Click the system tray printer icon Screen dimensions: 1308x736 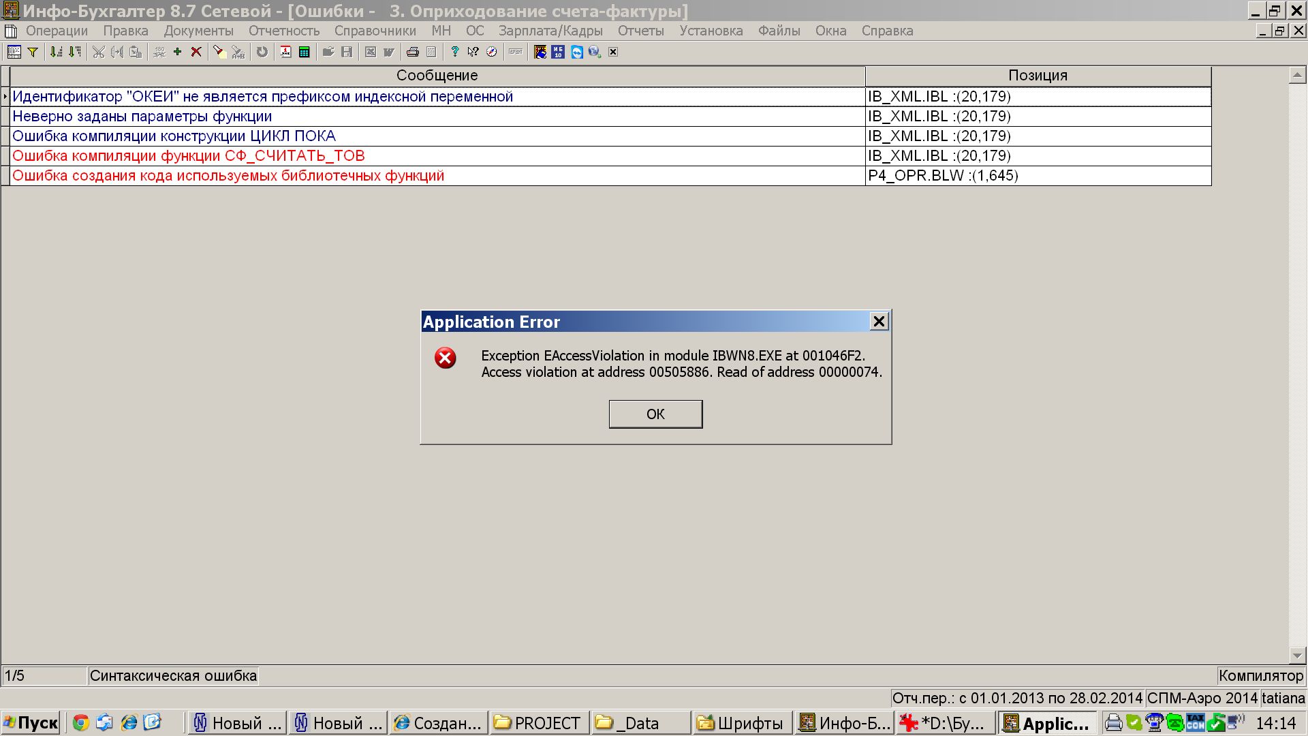click(1115, 722)
